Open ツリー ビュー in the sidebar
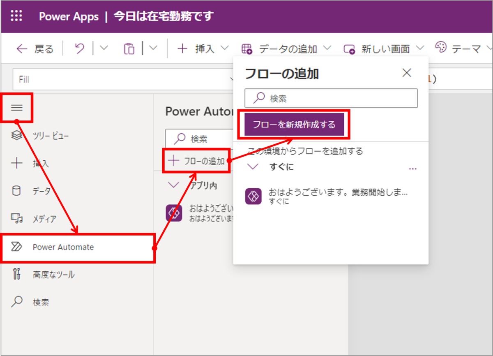 click(x=40, y=136)
